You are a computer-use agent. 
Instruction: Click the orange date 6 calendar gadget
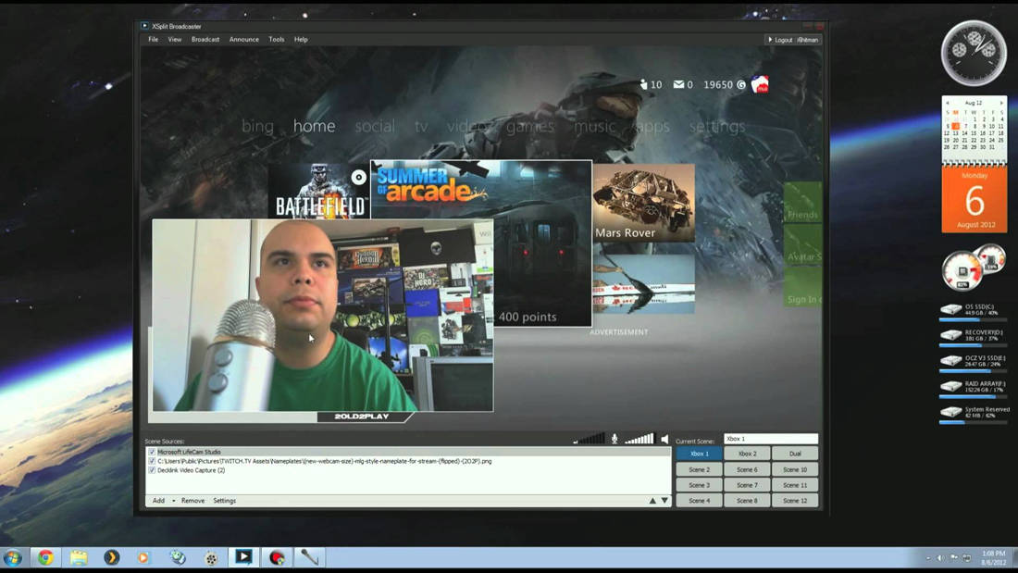975,199
